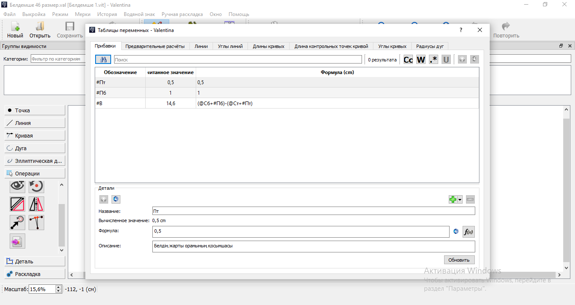The image size is (575, 305).
Task: Open the Предварительные расчёты tab
Action: 155,46
